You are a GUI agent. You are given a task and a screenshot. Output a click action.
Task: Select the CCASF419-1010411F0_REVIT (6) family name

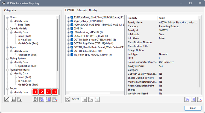point(91,36)
